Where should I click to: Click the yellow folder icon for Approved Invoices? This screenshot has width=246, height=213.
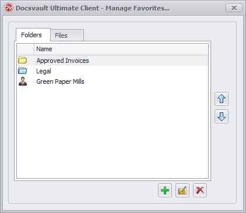[23, 61]
